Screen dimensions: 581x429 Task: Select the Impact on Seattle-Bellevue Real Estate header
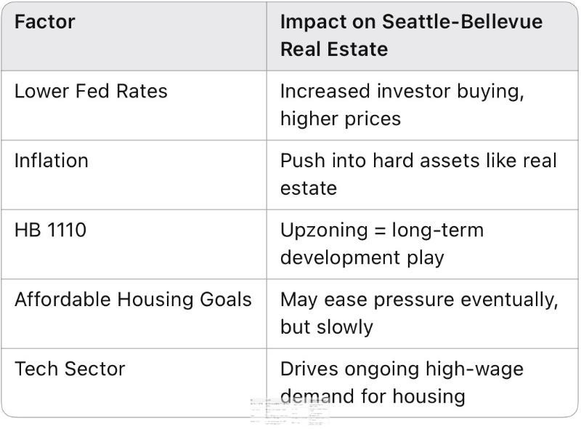(x=423, y=36)
